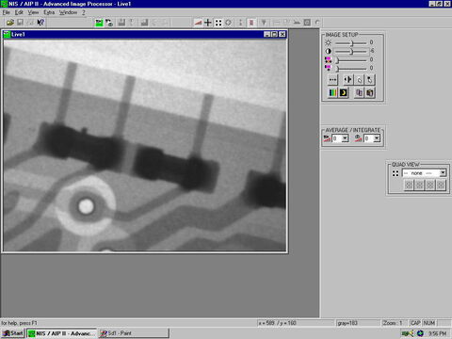Select the black crosshair tool icon

(x=208, y=23)
